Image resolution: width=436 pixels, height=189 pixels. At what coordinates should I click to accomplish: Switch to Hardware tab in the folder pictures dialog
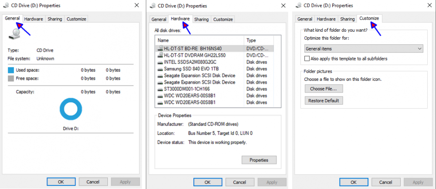[326, 19]
